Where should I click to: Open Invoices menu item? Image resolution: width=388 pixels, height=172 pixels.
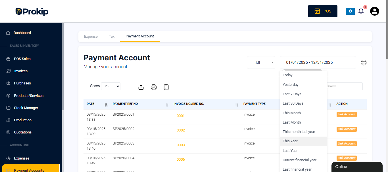pos(21,71)
